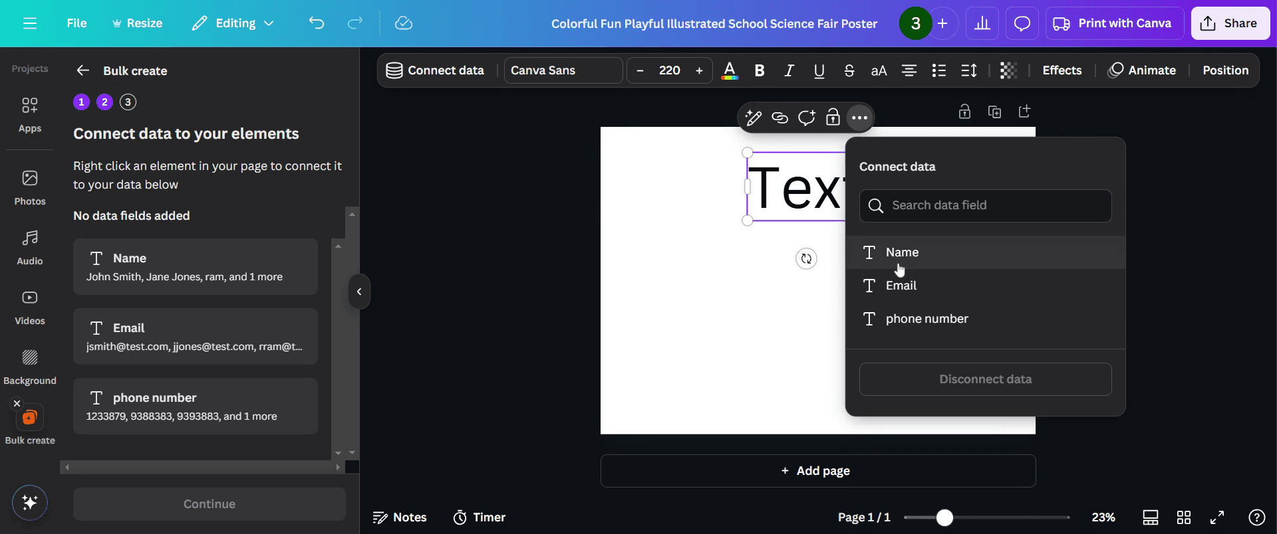Open the Position panel
Image resolution: width=1277 pixels, height=534 pixels.
point(1225,70)
